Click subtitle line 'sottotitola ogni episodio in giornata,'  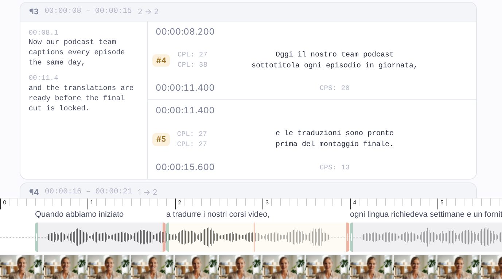[335, 66]
